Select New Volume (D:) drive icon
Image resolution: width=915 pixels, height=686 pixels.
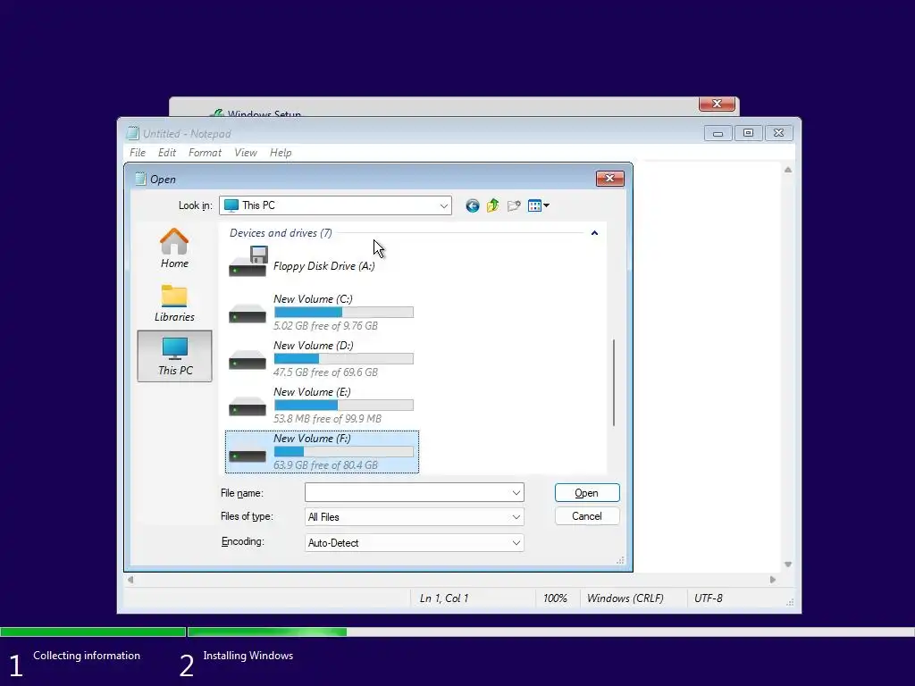tap(248, 360)
